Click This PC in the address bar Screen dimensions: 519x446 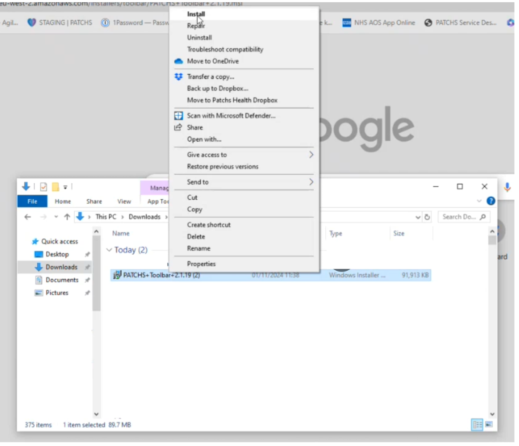pos(106,217)
